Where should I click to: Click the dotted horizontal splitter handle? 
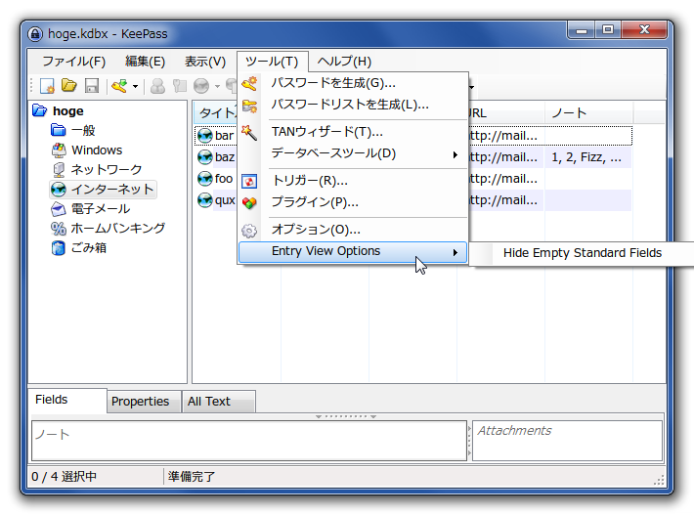point(346,416)
